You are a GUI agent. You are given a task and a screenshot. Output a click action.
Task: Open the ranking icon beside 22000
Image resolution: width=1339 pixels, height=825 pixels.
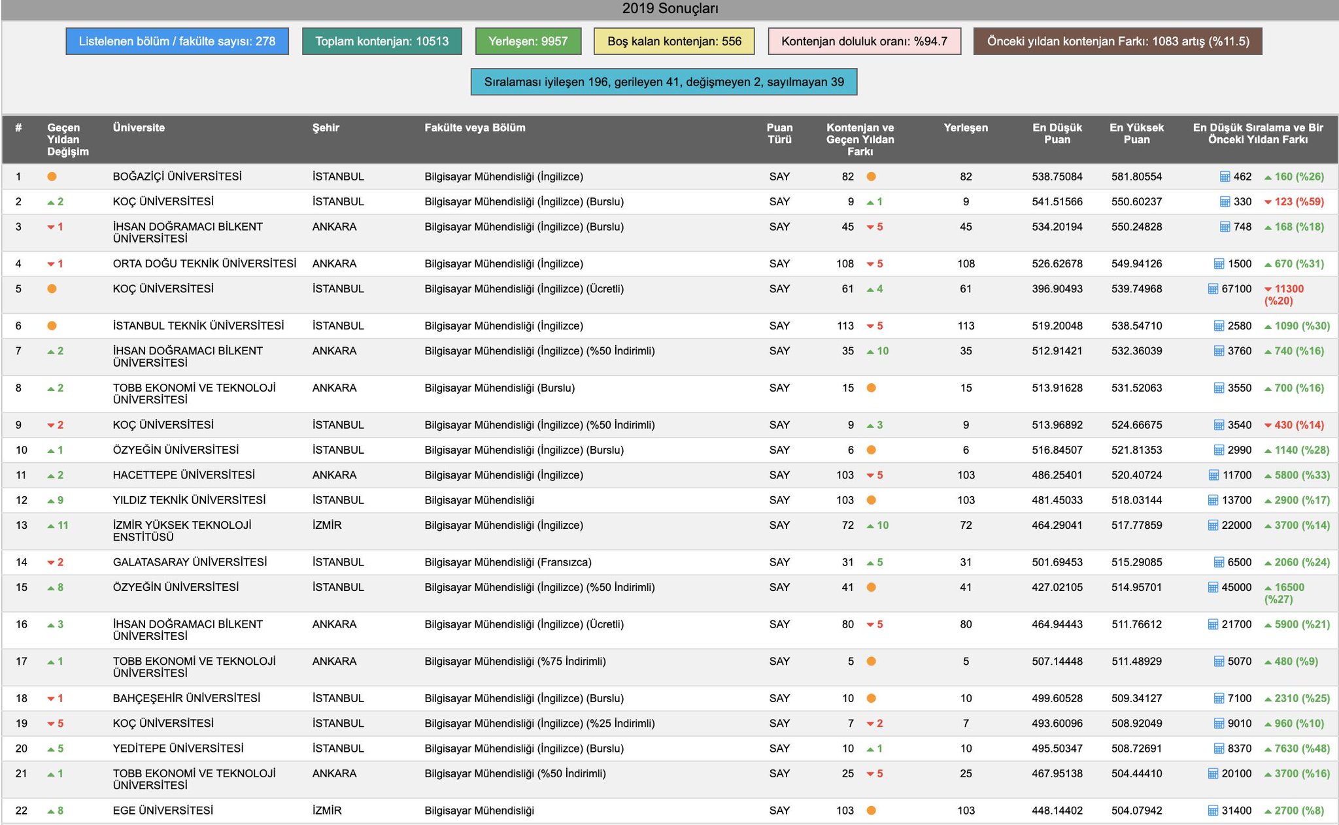1213,526
